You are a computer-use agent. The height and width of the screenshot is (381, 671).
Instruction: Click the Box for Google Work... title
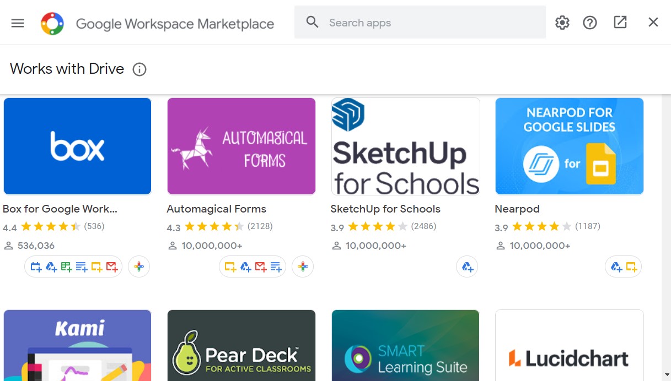tap(60, 209)
